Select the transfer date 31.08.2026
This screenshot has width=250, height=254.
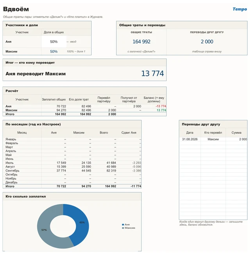(190, 140)
